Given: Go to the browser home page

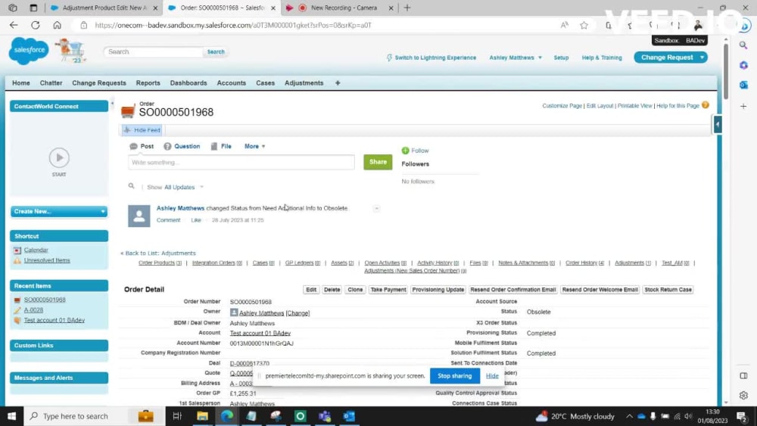Looking at the screenshot, I should click(57, 25).
